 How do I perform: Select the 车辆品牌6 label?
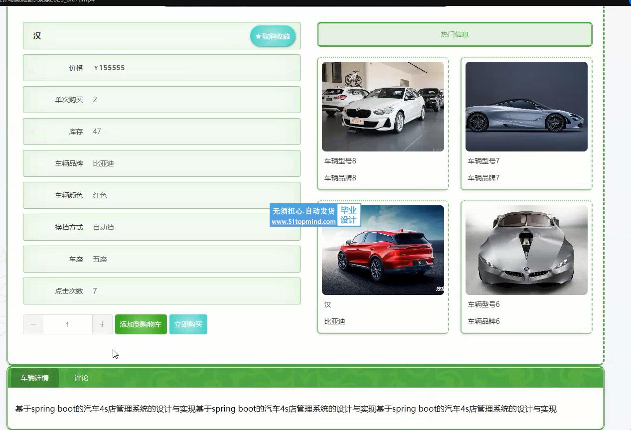[x=483, y=321]
